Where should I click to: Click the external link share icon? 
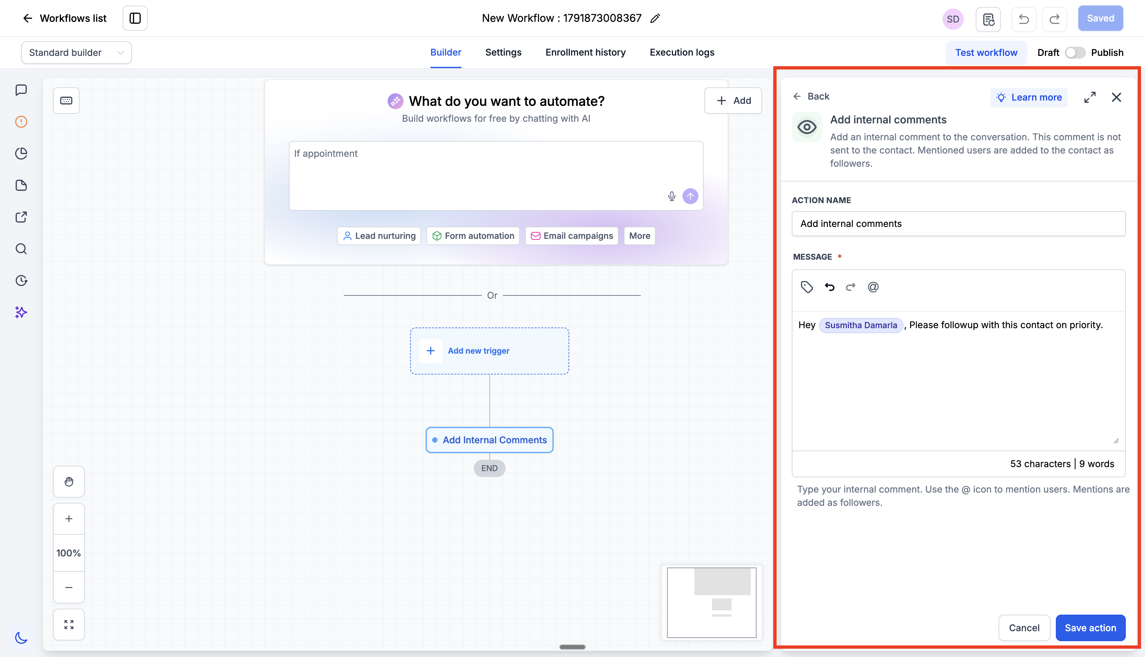pyautogui.click(x=21, y=217)
